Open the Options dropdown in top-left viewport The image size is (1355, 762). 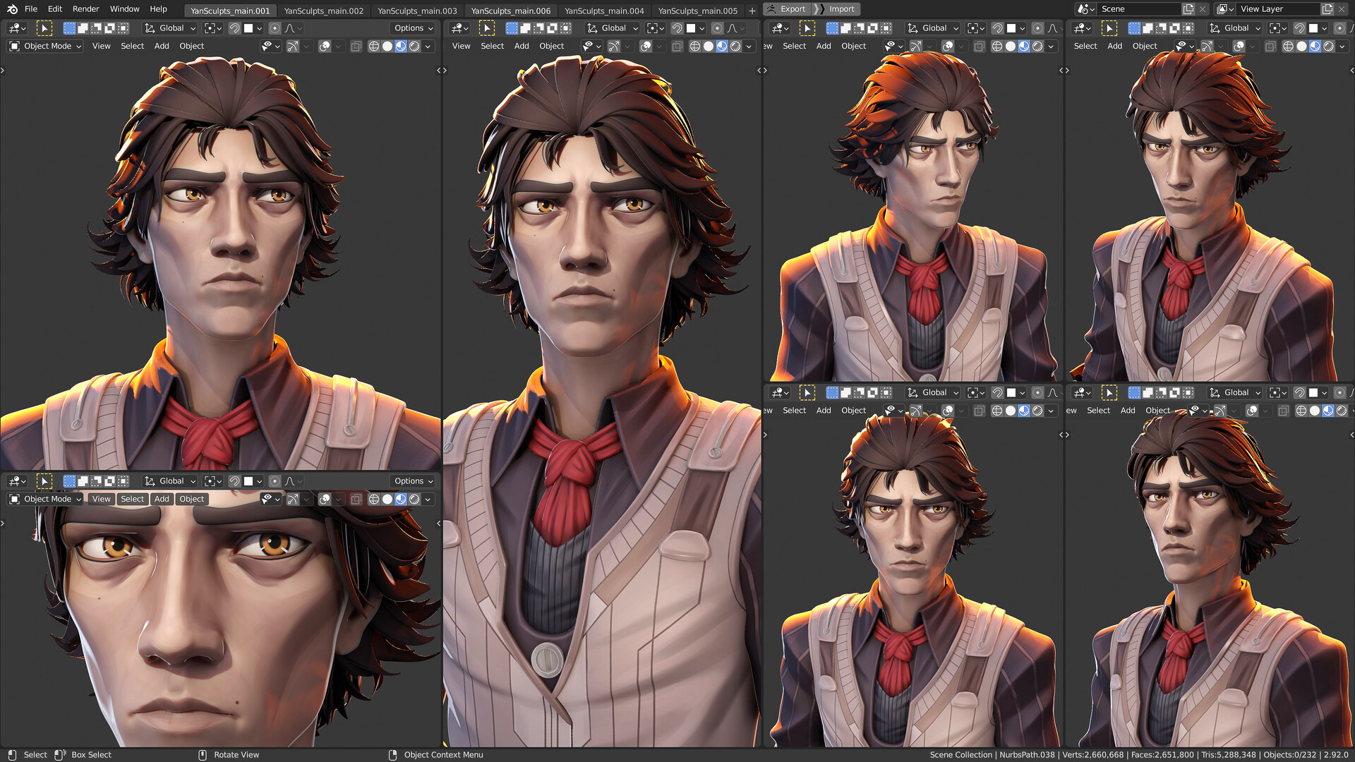(414, 28)
